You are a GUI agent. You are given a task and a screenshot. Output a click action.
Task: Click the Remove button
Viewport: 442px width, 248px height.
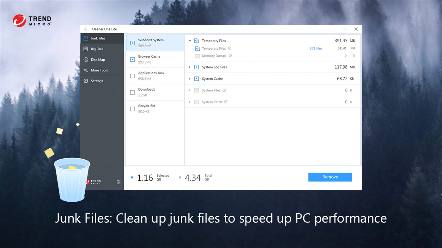coord(330,177)
